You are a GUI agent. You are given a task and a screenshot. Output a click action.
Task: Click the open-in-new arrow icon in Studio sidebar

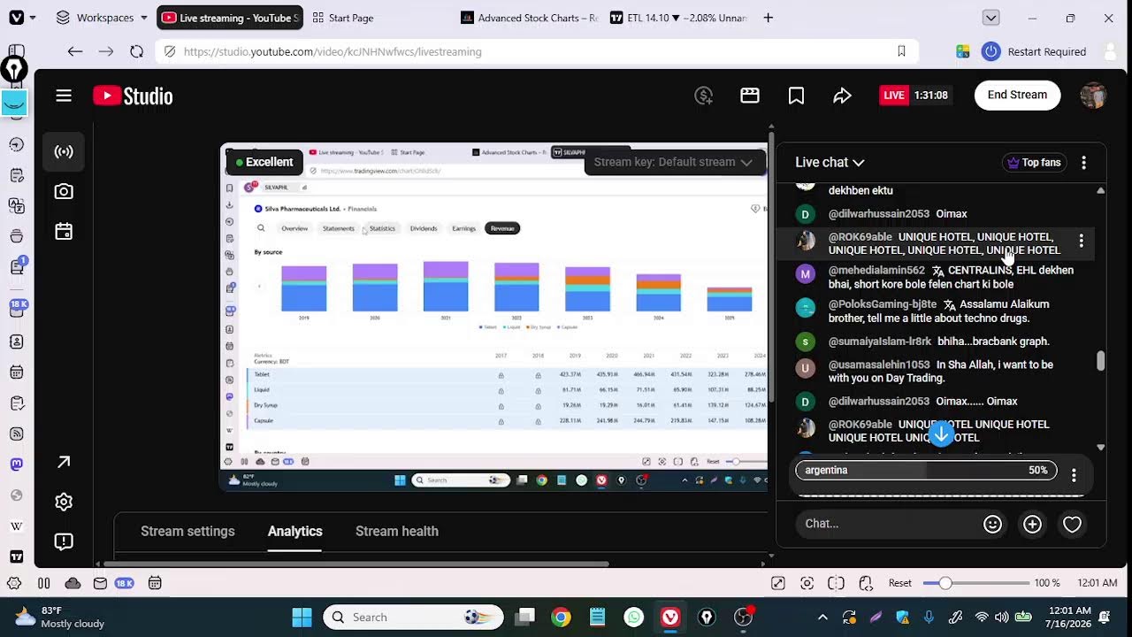64,462
